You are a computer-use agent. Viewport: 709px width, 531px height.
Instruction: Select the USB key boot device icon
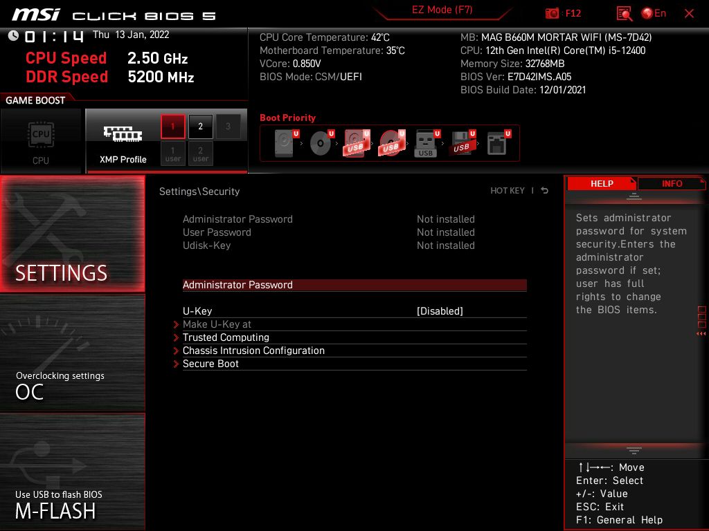tap(427, 143)
